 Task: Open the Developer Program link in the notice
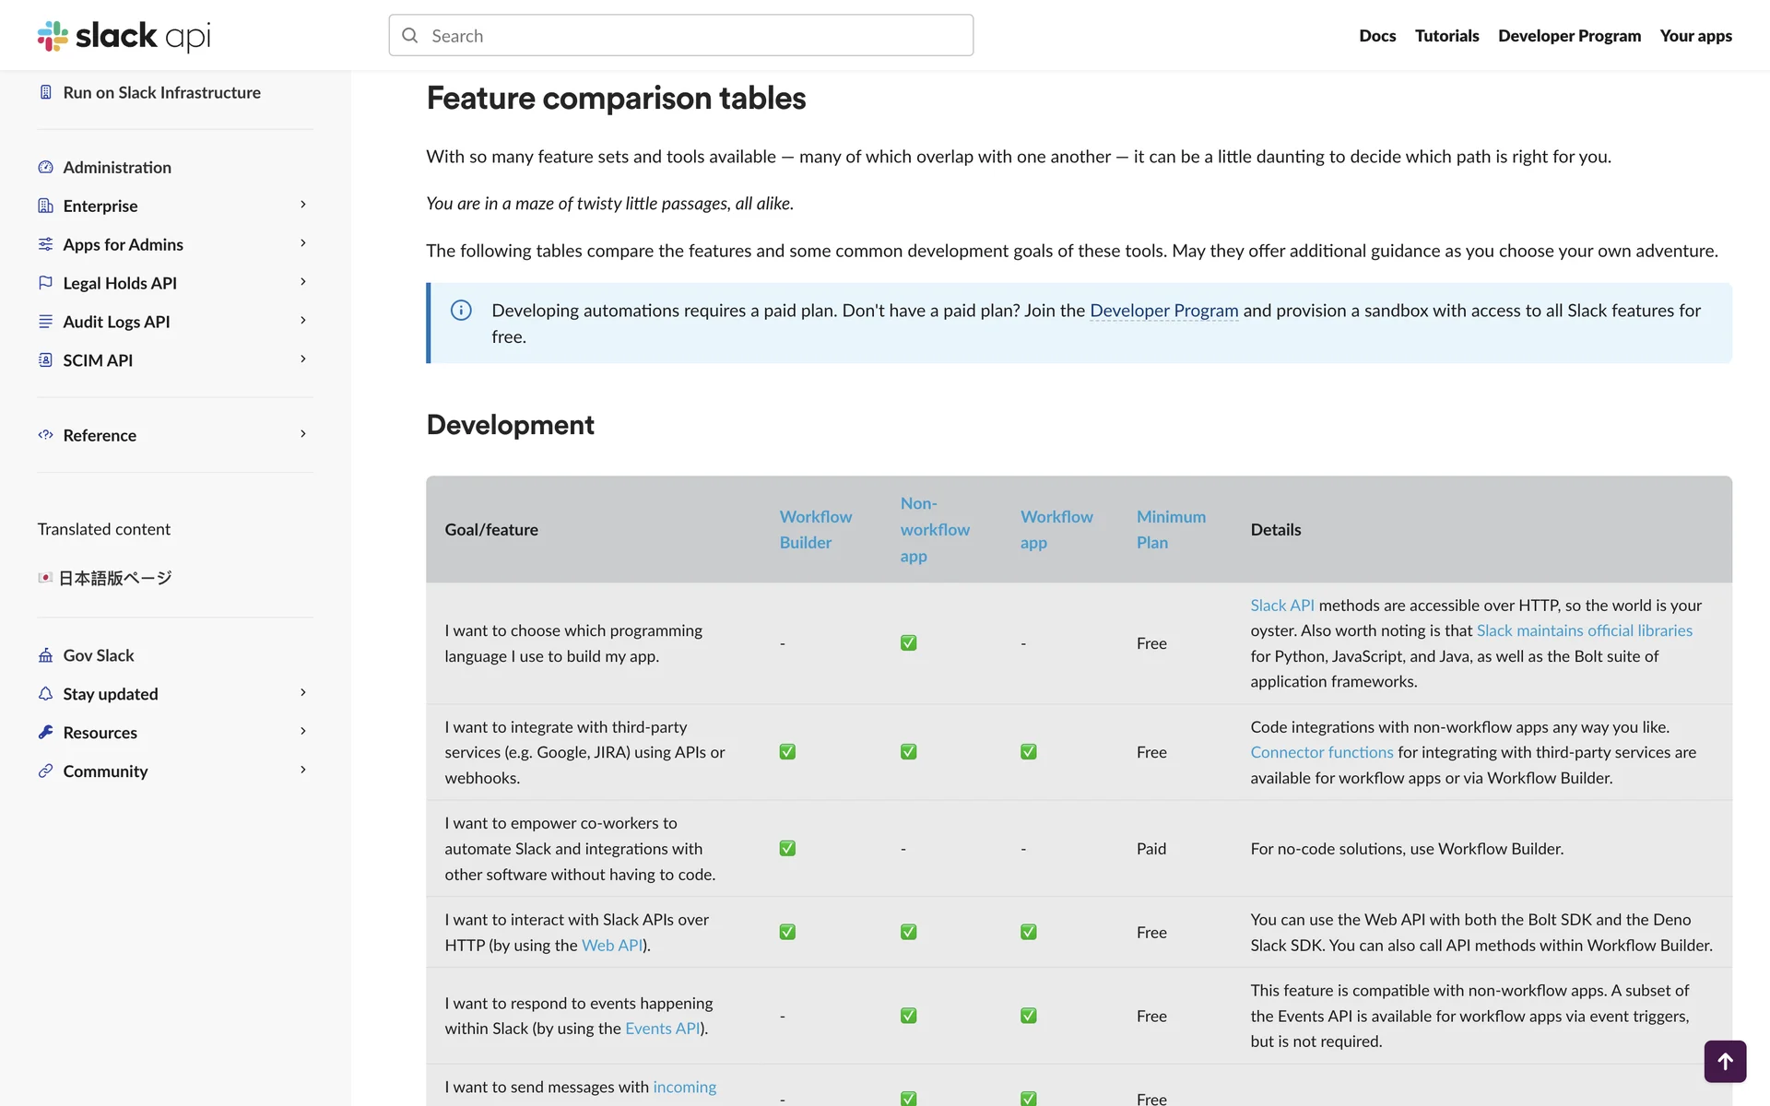click(1163, 311)
